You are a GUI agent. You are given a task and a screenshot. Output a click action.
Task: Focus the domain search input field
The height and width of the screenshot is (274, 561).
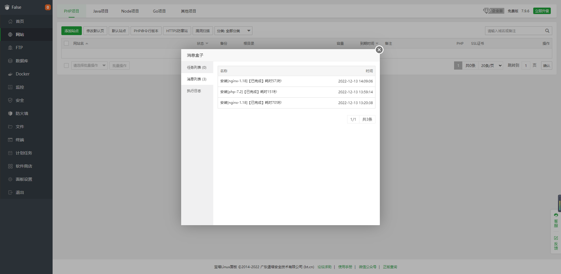514,31
